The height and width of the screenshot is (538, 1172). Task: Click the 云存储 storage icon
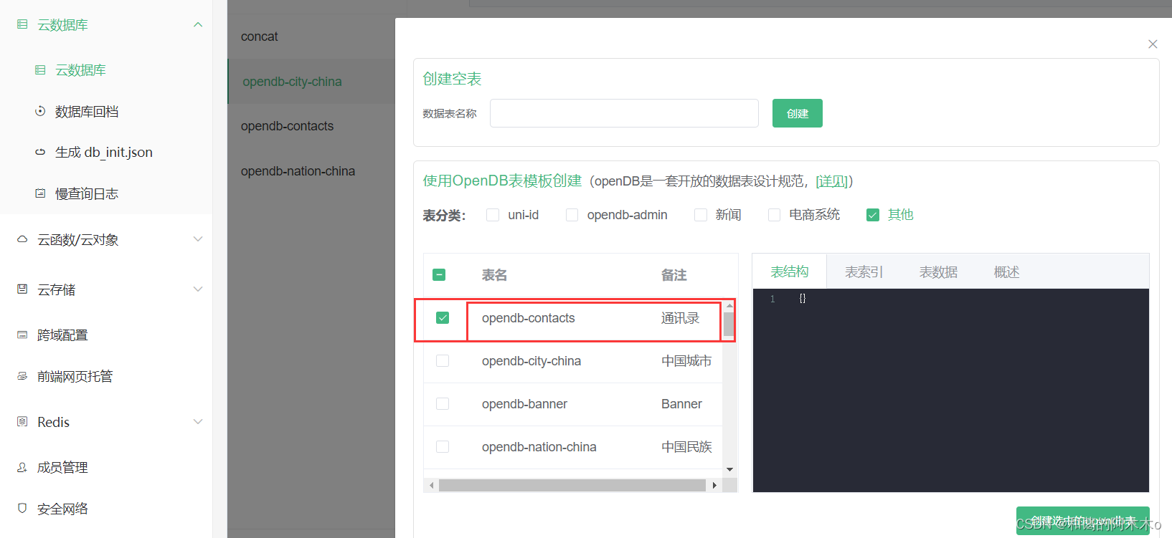coord(22,289)
